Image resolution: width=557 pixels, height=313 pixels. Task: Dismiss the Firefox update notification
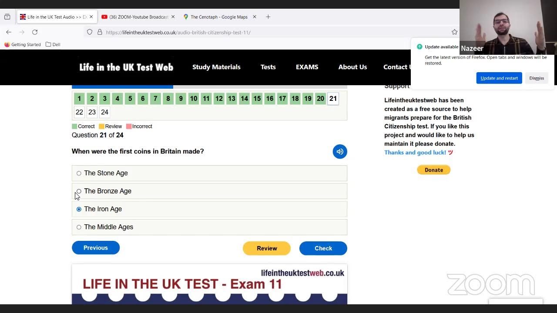(537, 78)
